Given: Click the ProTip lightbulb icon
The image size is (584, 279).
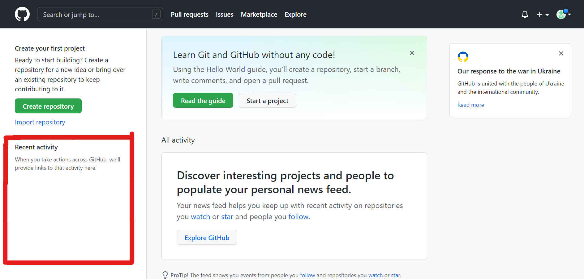Looking at the screenshot, I should [x=165, y=275].
